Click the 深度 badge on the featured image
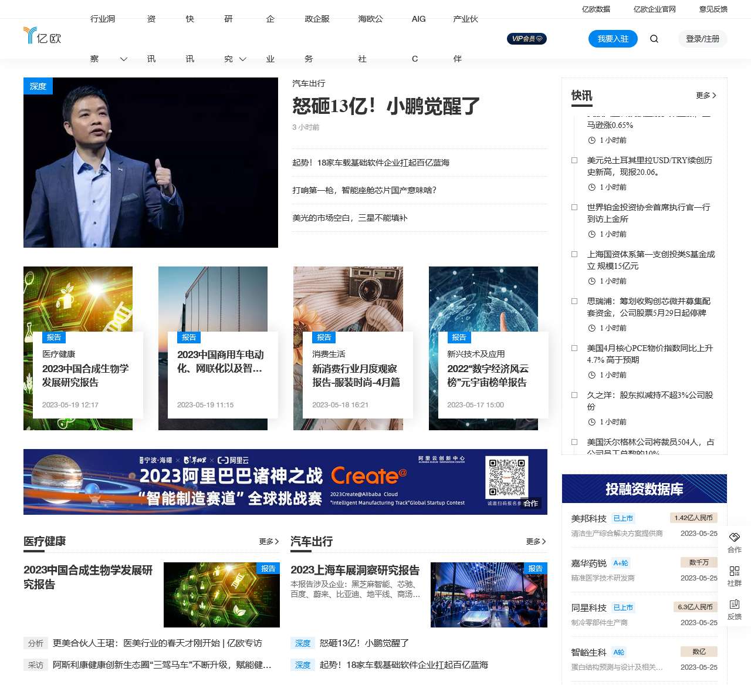The width and height of the screenshot is (751, 685). (38, 86)
